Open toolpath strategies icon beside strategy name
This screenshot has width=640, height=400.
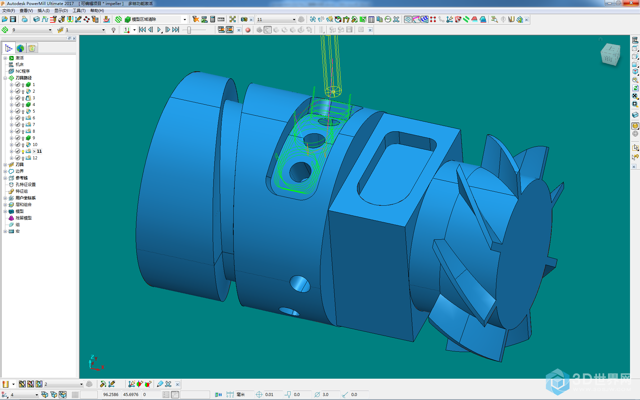pyautogui.click(x=118, y=19)
